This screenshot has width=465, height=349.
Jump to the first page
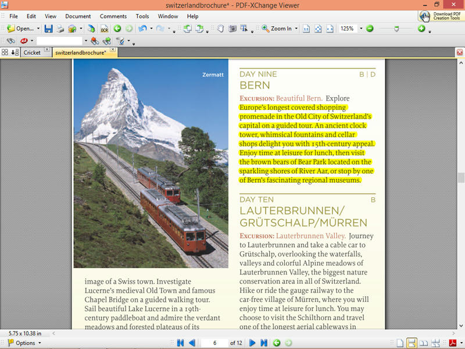(x=180, y=343)
